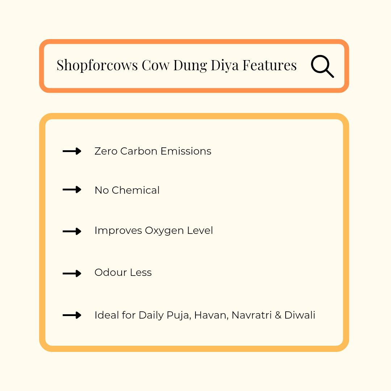
Task: Click the word Features in the search bar
Action: pyautogui.click(x=269, y=66)
